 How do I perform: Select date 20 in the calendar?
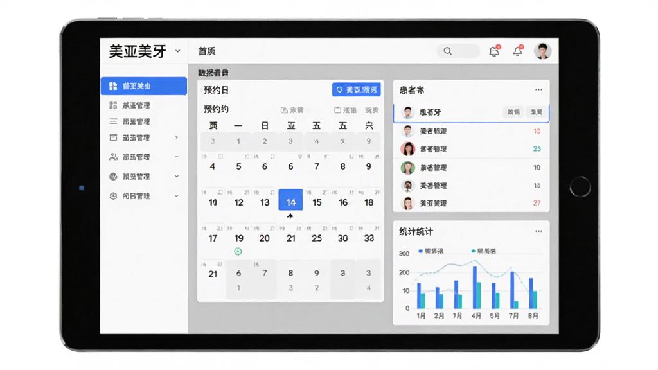(x=264, y=238)
